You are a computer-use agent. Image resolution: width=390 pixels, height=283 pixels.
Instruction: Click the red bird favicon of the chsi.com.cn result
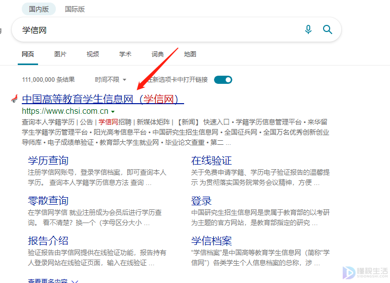pos(15,99)
